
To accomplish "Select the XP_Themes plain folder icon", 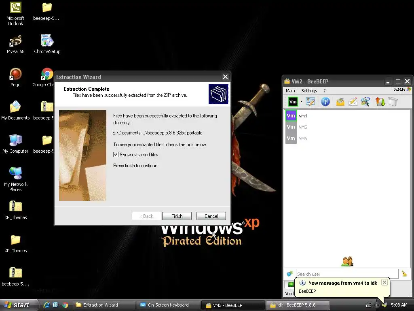I will (16, 243).
